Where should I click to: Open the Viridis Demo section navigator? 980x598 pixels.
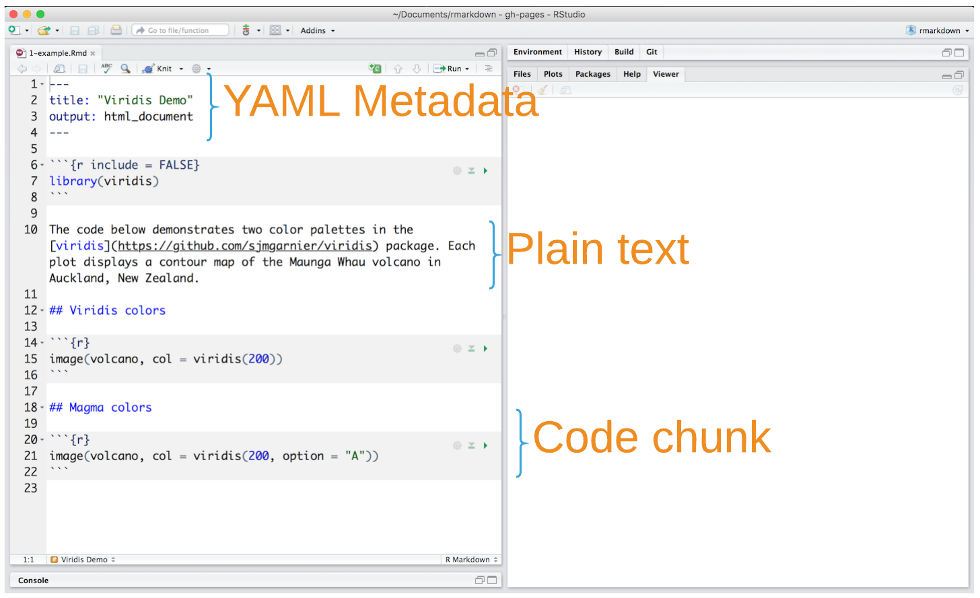tap(83, 560)
